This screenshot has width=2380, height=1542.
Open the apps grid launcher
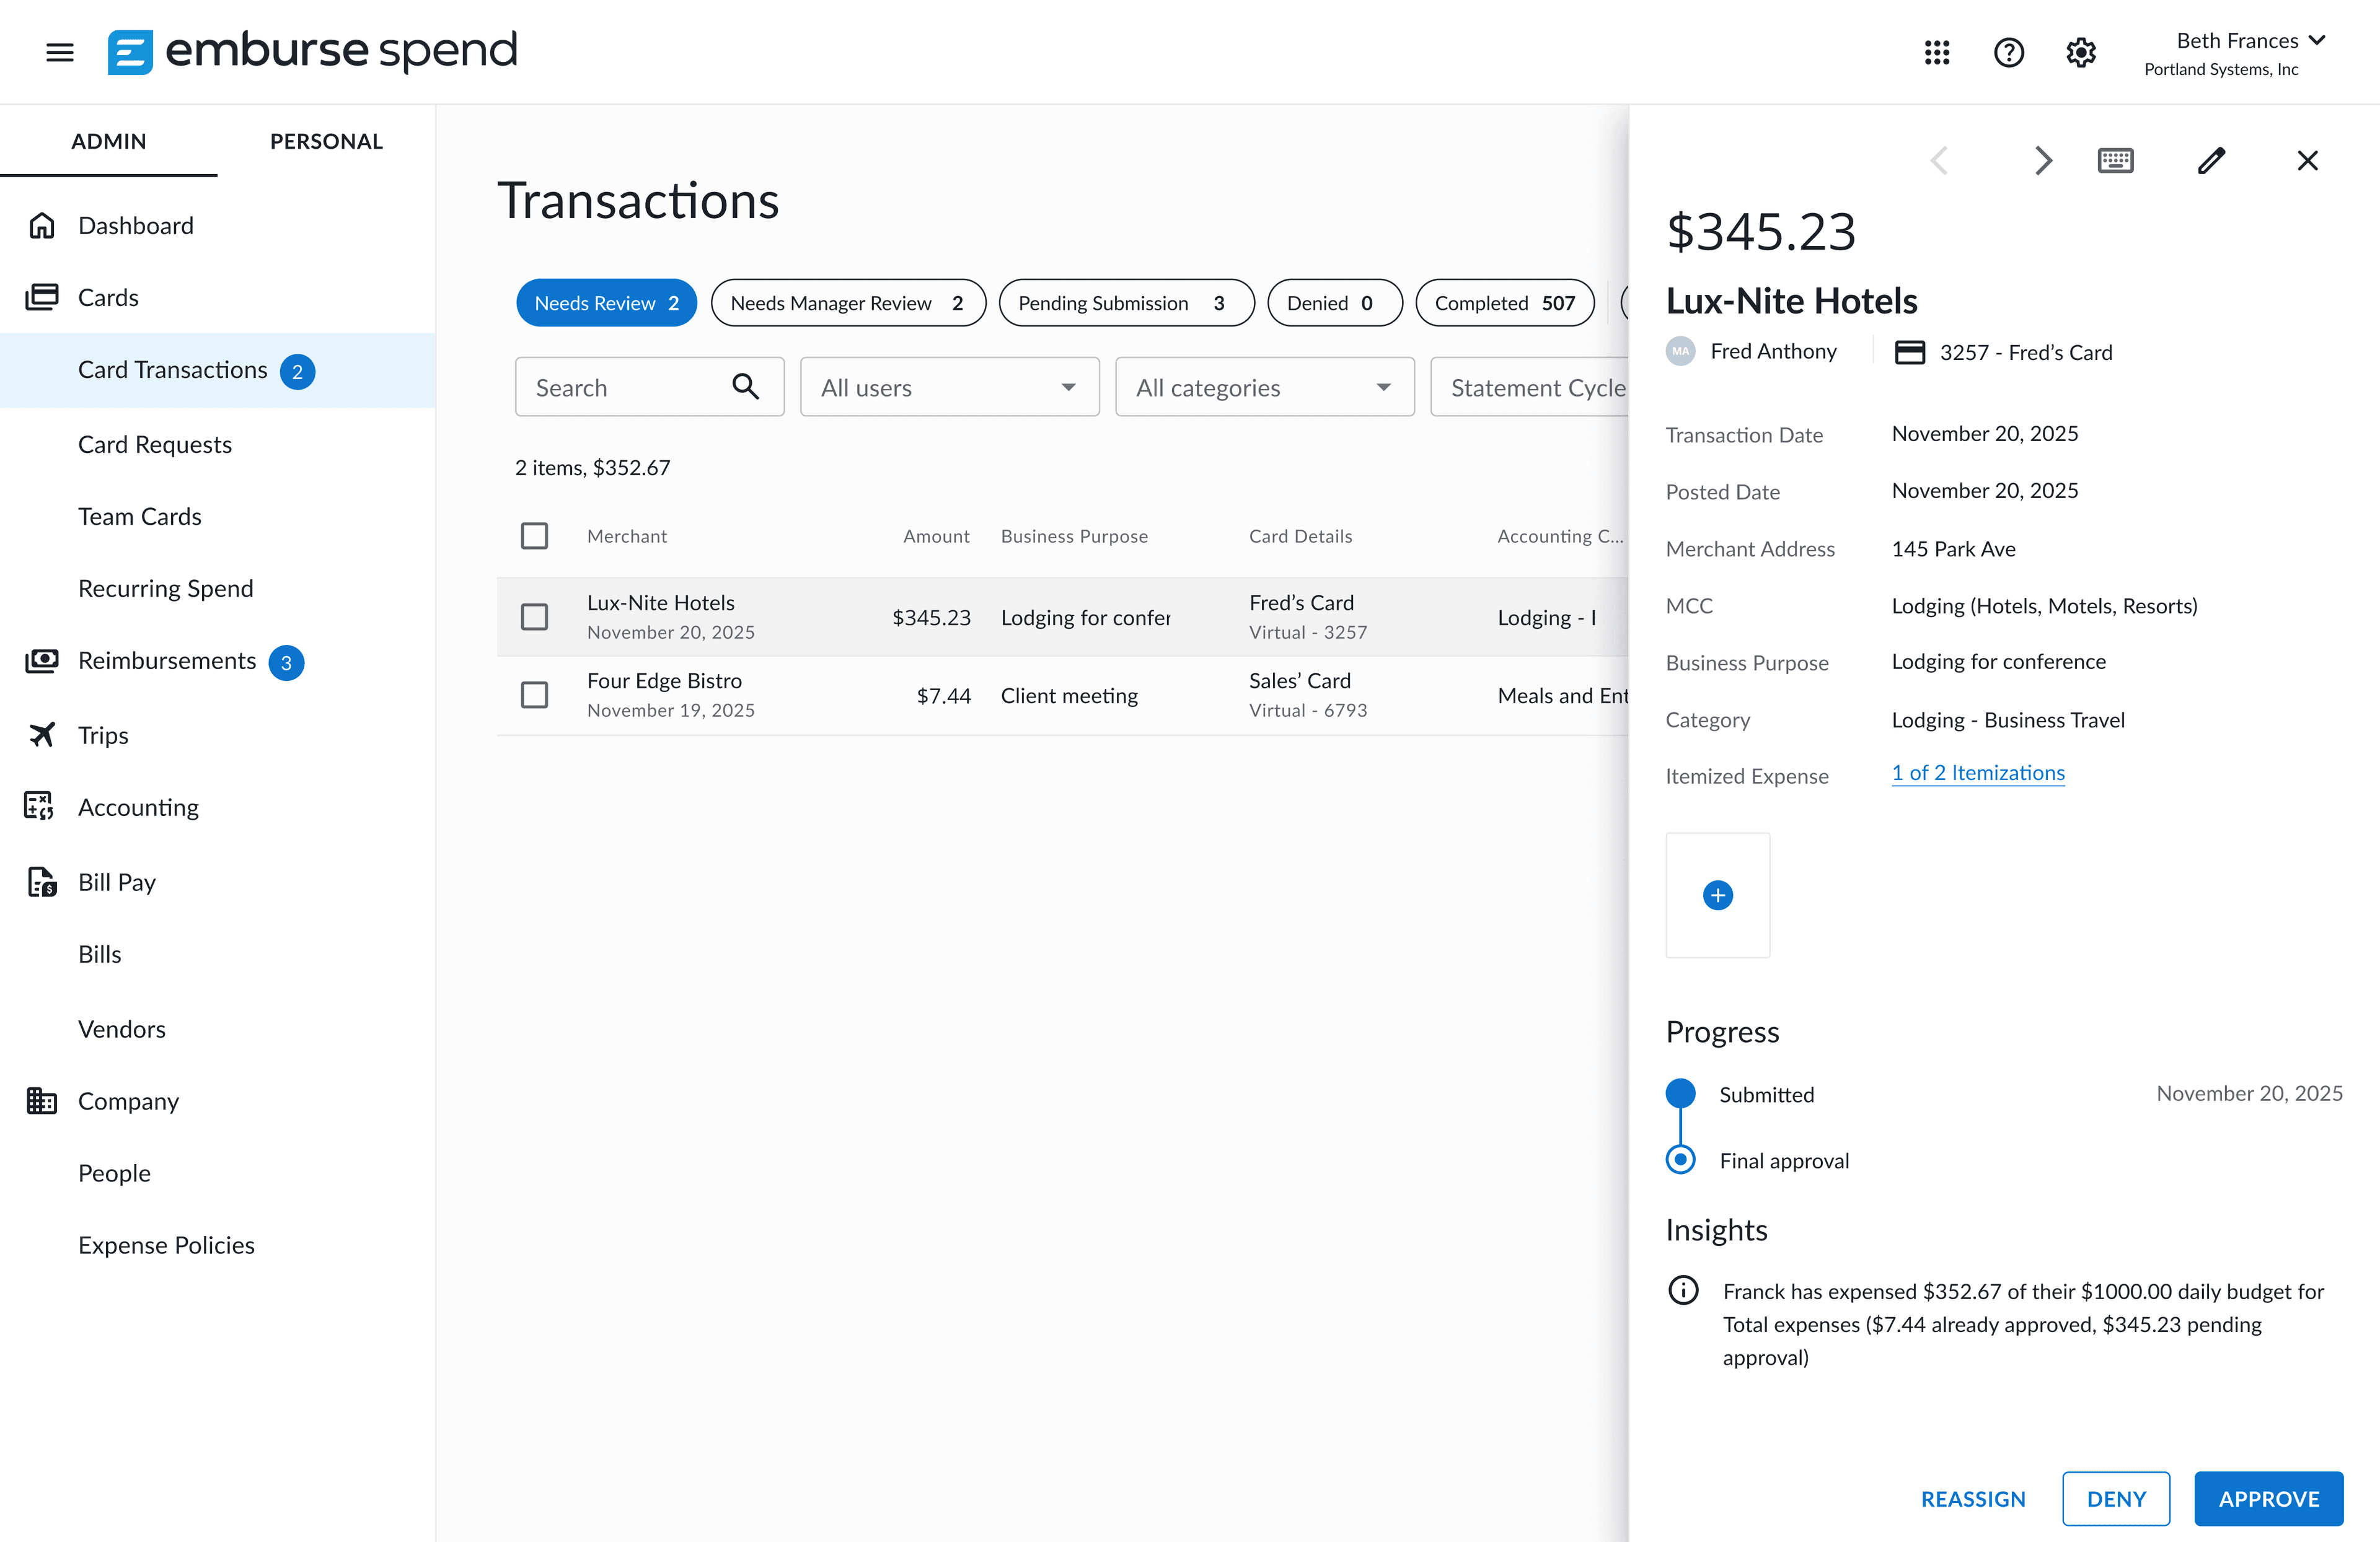1936,52
